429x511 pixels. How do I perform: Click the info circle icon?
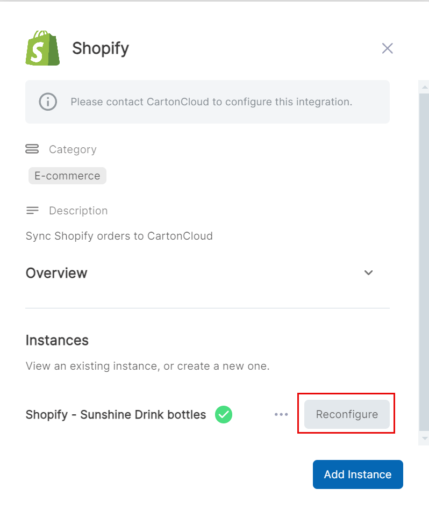[47, 102]
